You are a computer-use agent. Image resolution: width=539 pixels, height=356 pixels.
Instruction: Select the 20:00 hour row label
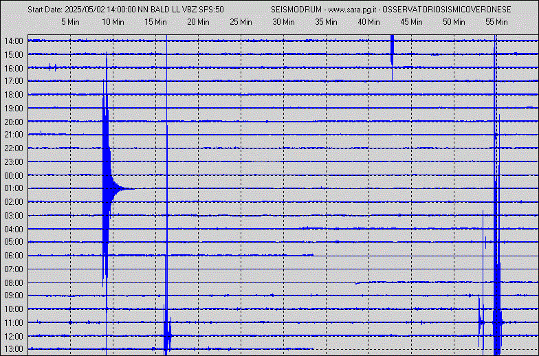[14, 122]
